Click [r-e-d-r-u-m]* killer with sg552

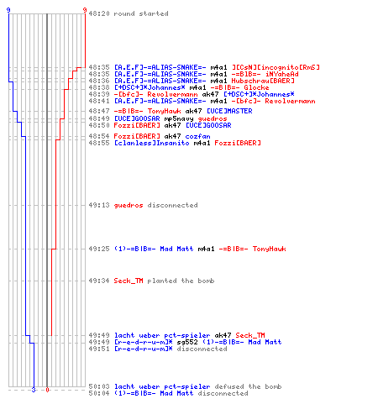143,342
